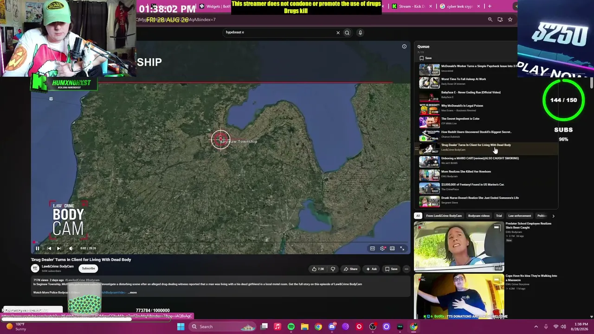Submit search with magnifier button
Viewport: 594px width, 334px height.
click(x=347, y=32)
